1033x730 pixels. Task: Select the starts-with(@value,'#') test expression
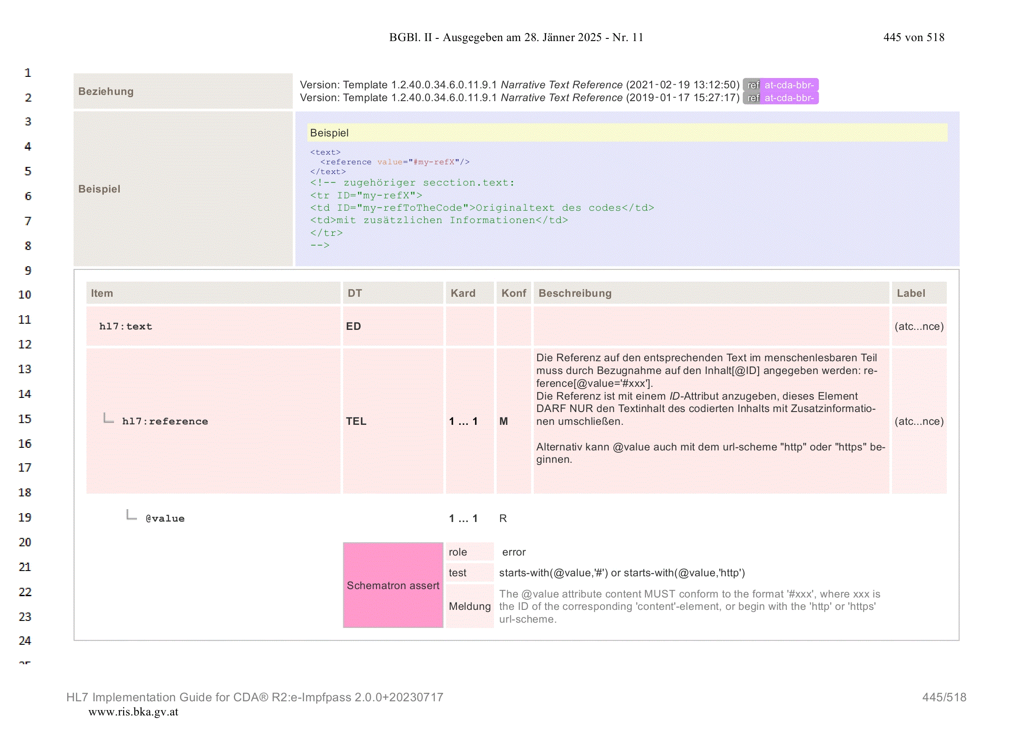(x=622, y=573)
